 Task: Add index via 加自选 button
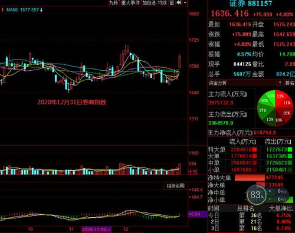pyautogui.click(x=149, y=2)
